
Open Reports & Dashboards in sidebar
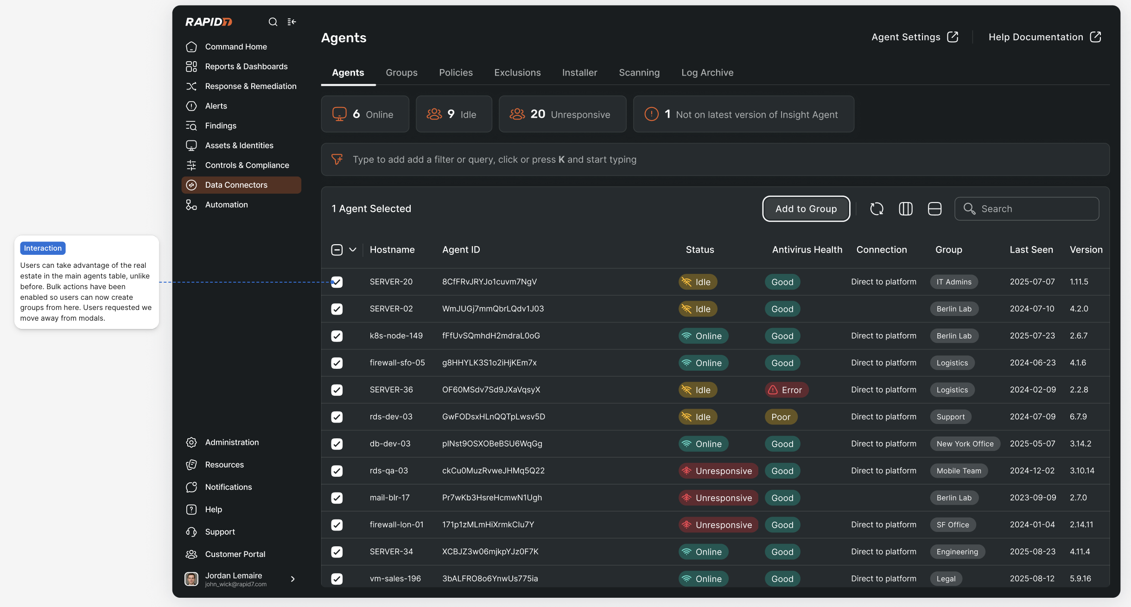(241, 67)
